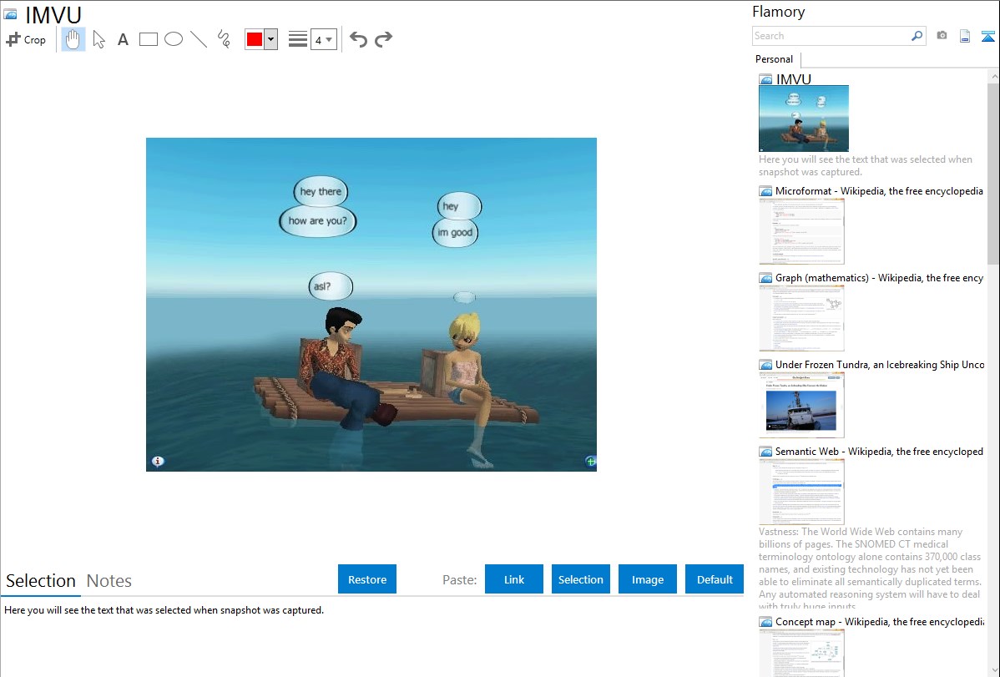Select the text annotation tool
This screenshot has height=677, width=1000.
123,39
